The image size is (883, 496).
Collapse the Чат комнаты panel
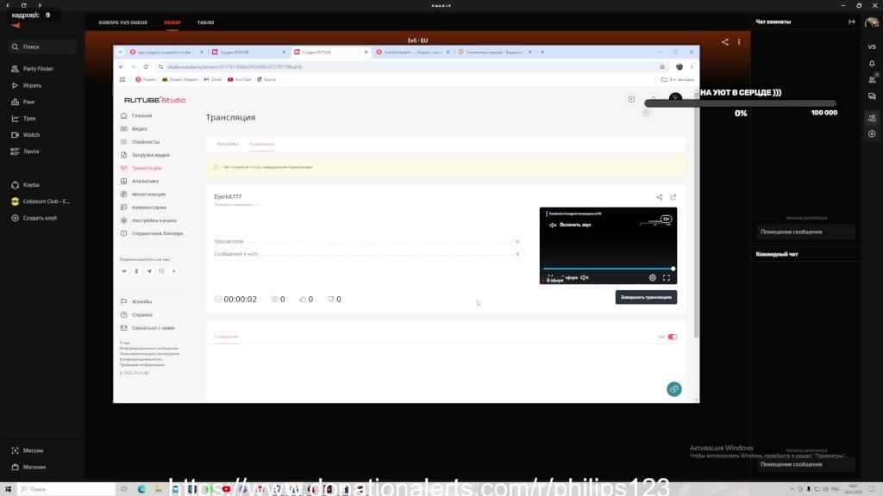click(851, 22)
